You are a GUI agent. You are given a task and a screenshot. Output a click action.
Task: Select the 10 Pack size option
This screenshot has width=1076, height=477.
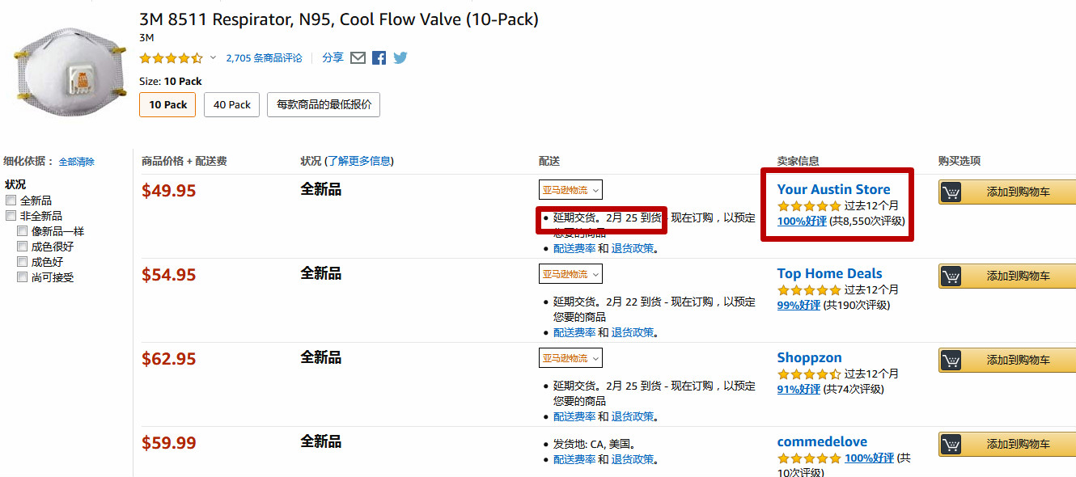(167, 104)
